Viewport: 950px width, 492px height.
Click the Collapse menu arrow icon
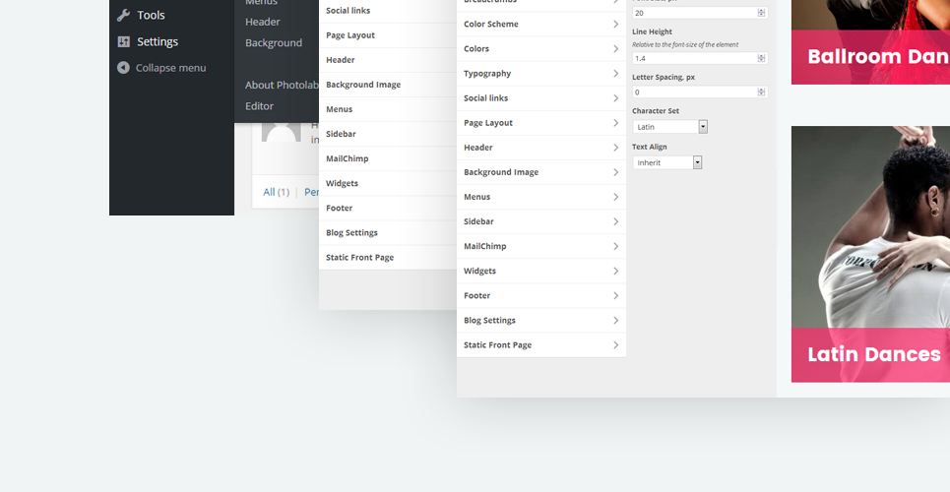pos(124,68)
